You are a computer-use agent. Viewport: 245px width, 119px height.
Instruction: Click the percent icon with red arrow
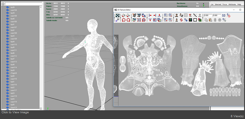tap(229, 15)
